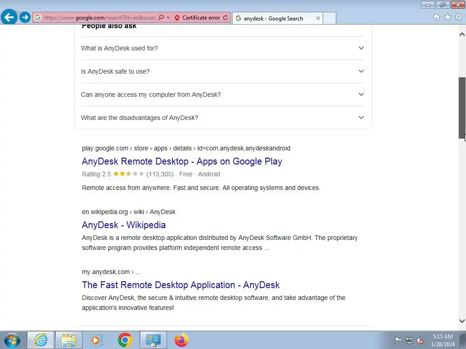
Task: Click the Certificate error warning
Action: click(198, 18)
